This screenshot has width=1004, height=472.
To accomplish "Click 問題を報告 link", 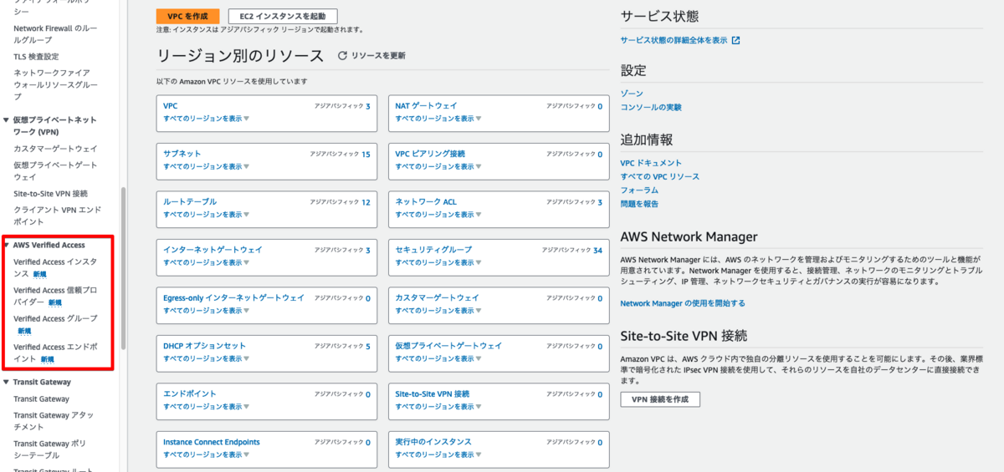I will [x=639, y=204].
